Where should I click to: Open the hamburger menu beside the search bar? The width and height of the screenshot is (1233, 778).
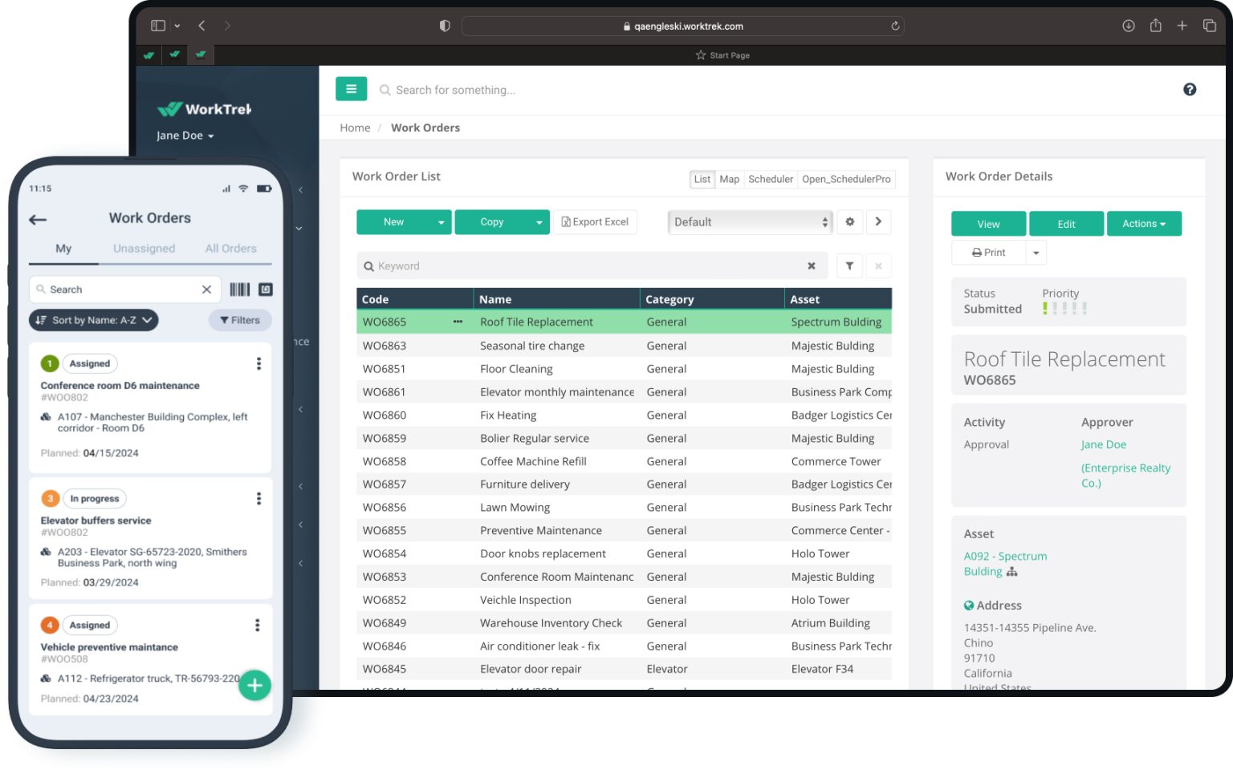coord(351,88)
